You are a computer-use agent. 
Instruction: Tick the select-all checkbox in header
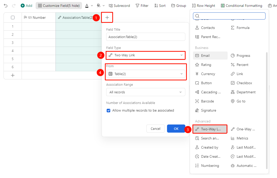coord(13,17)
